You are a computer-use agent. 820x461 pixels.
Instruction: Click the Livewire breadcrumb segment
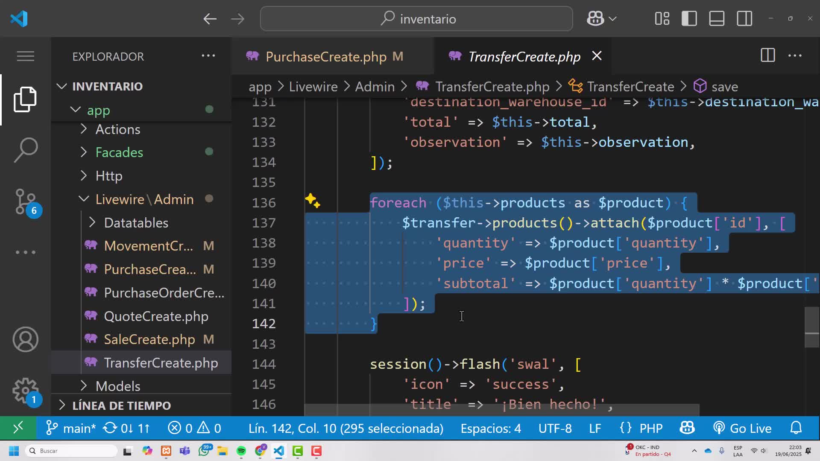coord(313,87)
